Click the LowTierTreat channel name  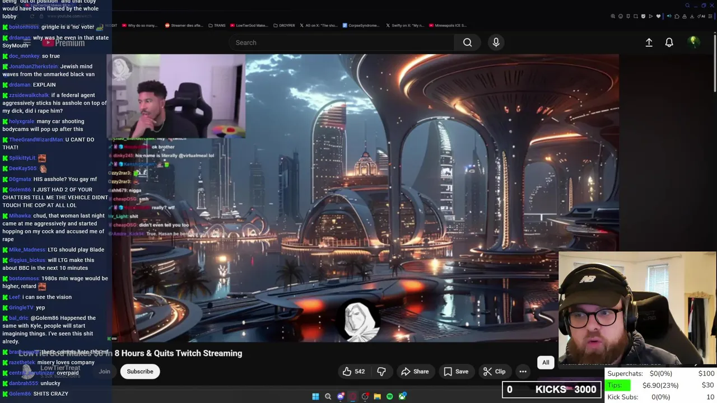click(x=60, y=368)
